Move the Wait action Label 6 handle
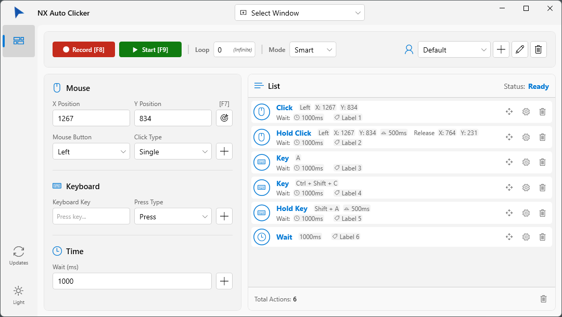562x317 pixels. [509, 237]
